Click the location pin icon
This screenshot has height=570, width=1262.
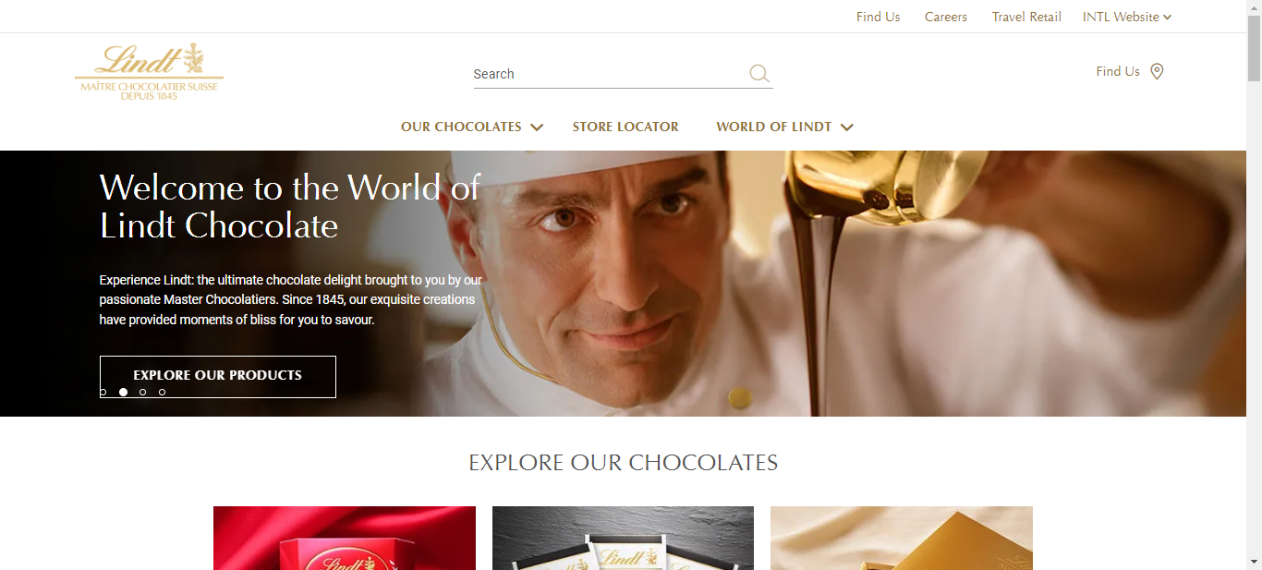pos(1157,71)
